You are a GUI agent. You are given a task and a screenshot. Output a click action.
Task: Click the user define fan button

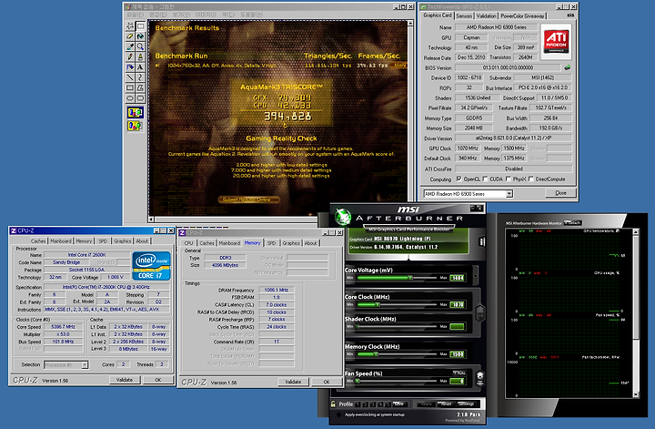point(480,378)
